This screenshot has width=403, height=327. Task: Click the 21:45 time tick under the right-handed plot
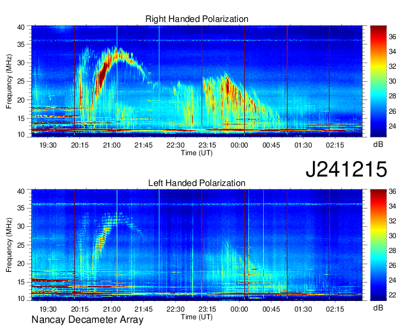point(143,145)
